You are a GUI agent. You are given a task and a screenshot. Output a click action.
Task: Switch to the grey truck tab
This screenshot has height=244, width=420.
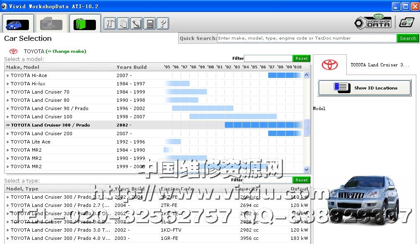point(51,23)
